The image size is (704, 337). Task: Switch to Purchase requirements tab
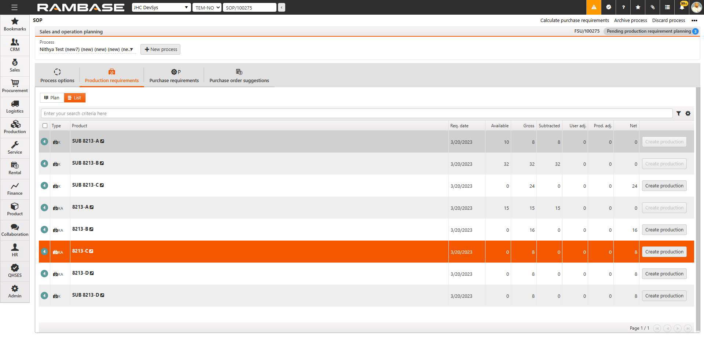click(x=174, y=76)
